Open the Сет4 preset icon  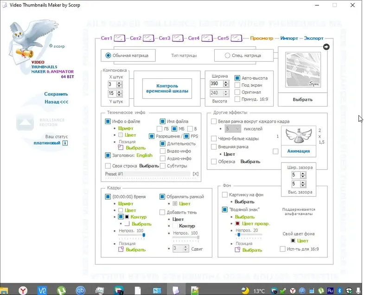click(x=207, y=38)
